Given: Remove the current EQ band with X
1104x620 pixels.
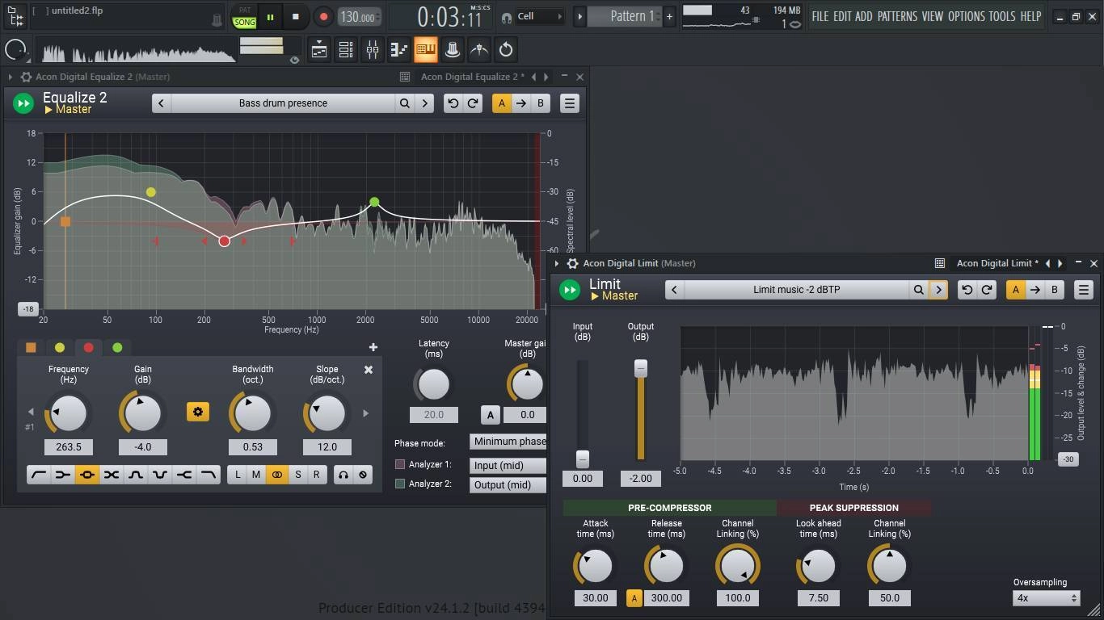Looking at the screenshot, I should point(369,370).
